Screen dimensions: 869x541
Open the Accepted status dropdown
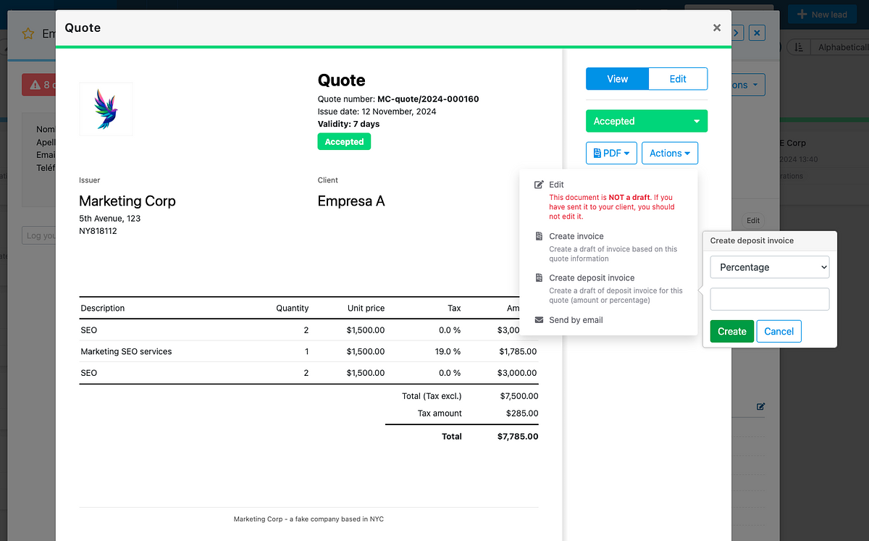tap(646, 121)
